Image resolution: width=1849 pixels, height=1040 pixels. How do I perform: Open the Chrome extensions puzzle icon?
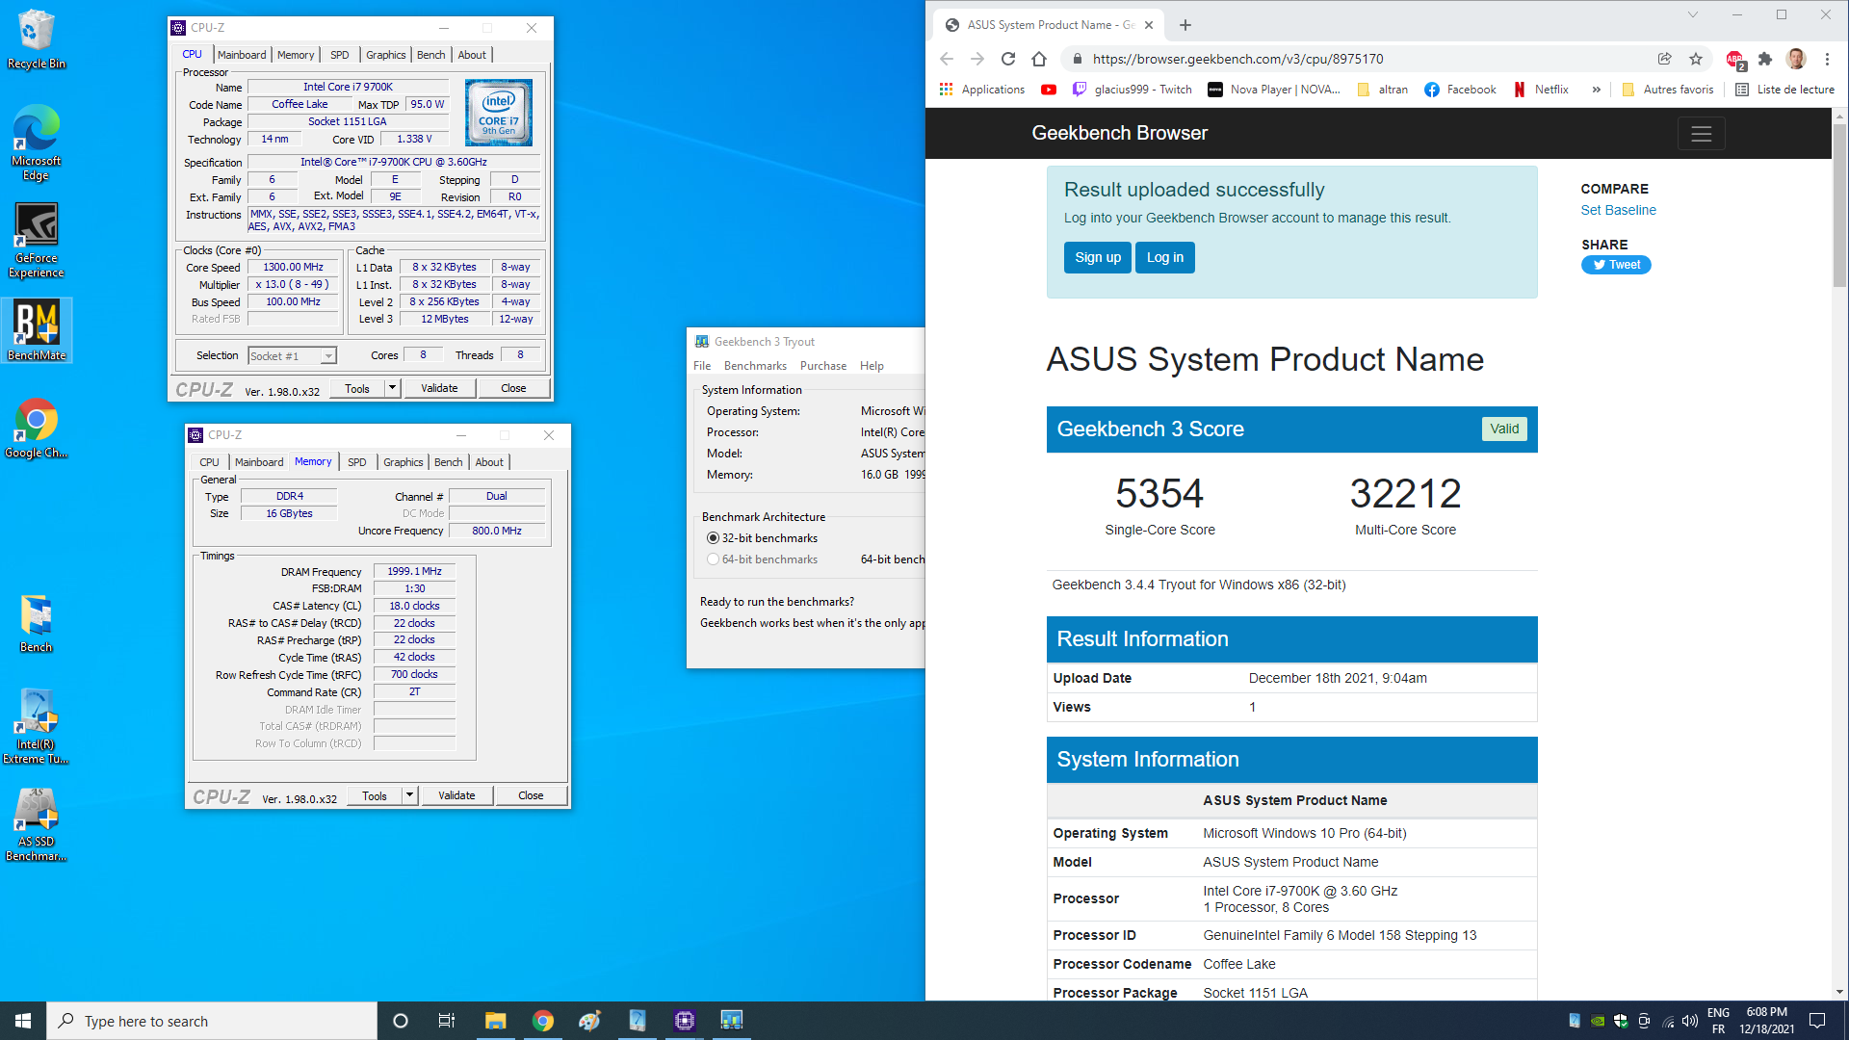(1765, 59)
